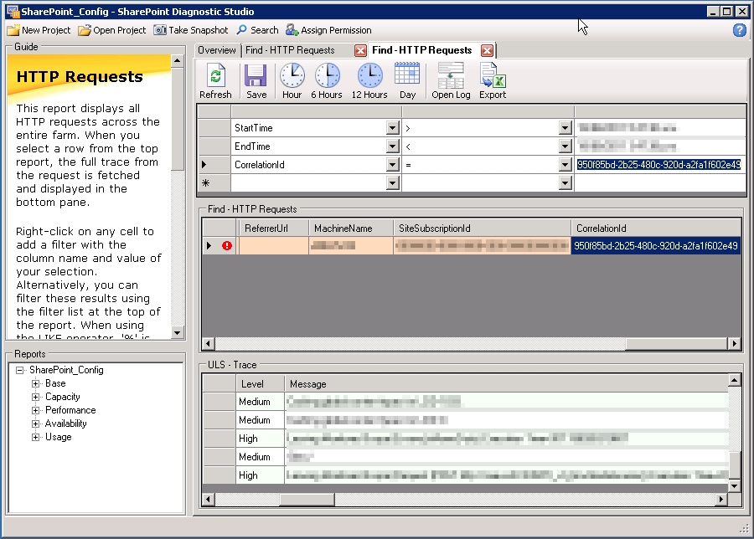The width and height of the screenshot is (754, 539).
Task: Choose the Day time range icon
Action: pos(407,81)
